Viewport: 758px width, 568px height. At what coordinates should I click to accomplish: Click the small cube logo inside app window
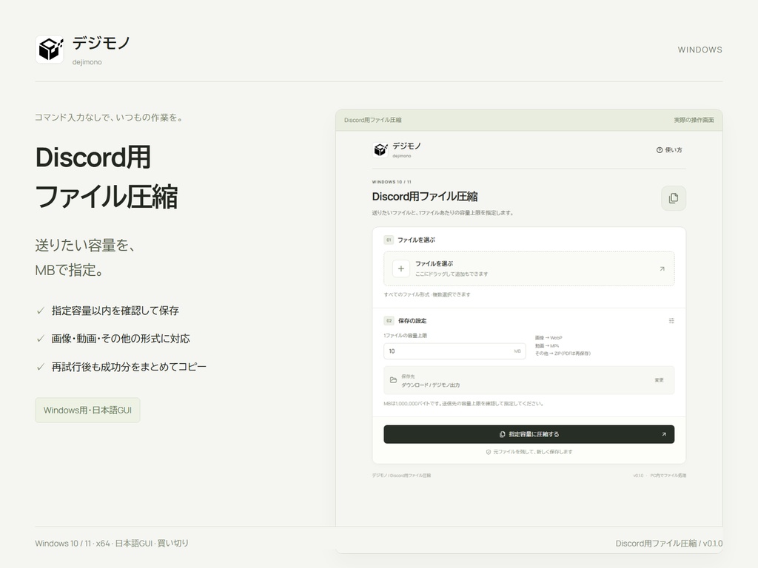pos(380,149)
